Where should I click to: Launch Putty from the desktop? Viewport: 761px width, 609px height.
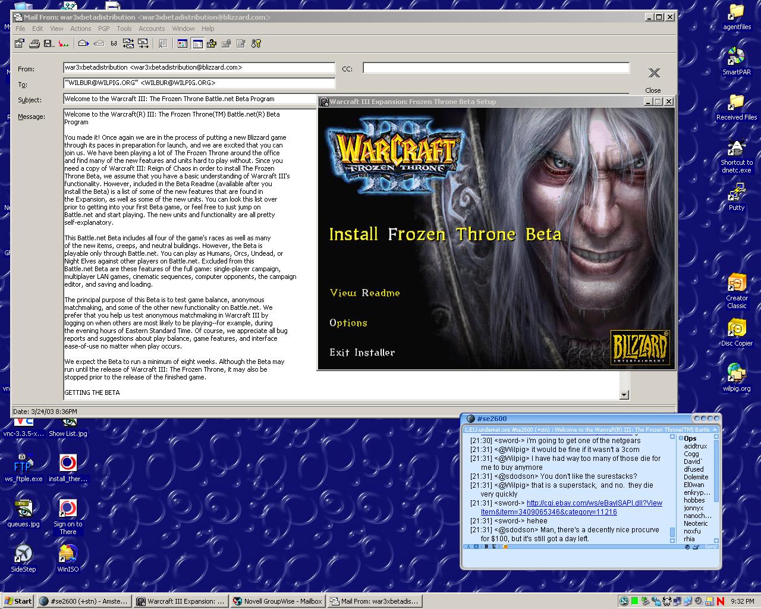pos(737,197)
